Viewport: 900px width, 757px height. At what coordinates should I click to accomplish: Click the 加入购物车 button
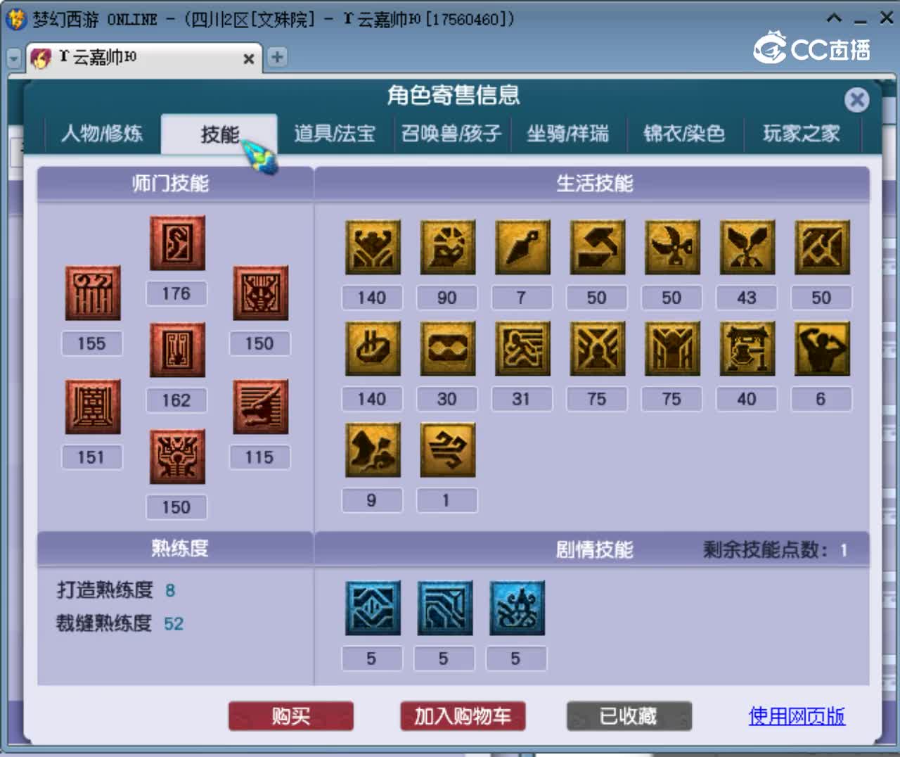pos(463,716)
